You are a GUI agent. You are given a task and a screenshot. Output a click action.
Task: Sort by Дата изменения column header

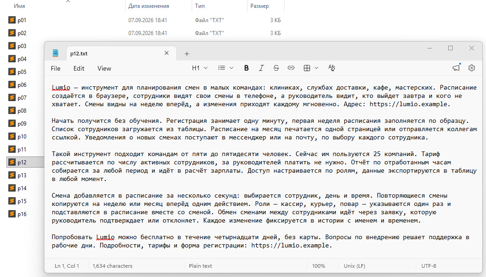tap(149, 6)
